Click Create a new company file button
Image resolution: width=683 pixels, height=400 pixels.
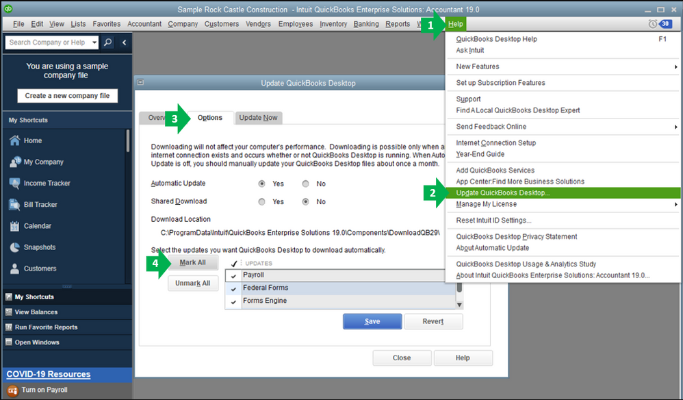[67, 96]
